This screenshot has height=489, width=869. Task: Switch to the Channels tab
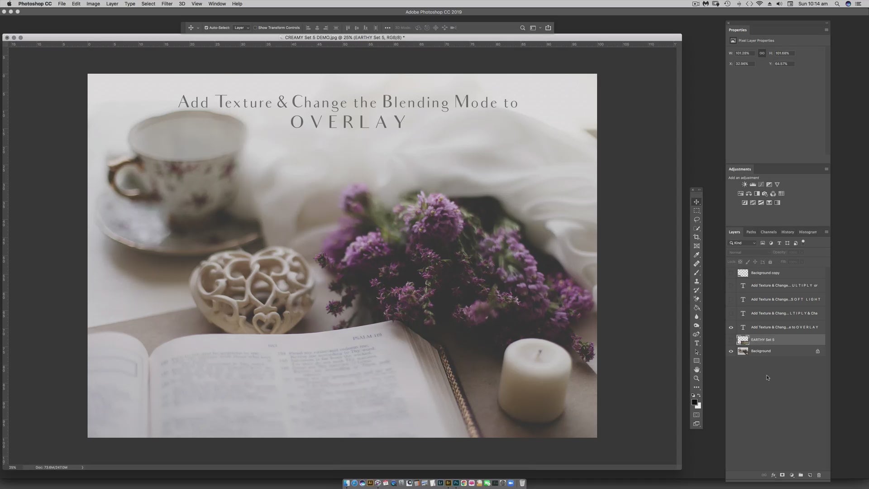click(x=769, y=232)
